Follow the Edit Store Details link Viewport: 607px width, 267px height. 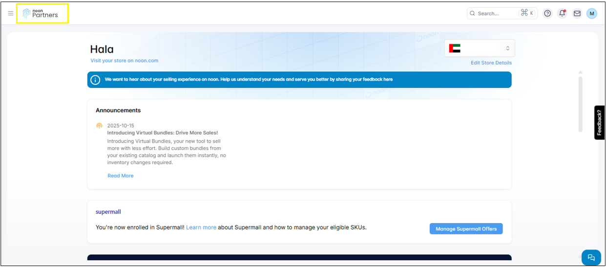491,63
